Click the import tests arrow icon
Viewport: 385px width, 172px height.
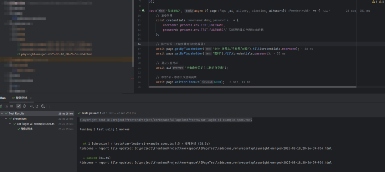tap(37, 106)
